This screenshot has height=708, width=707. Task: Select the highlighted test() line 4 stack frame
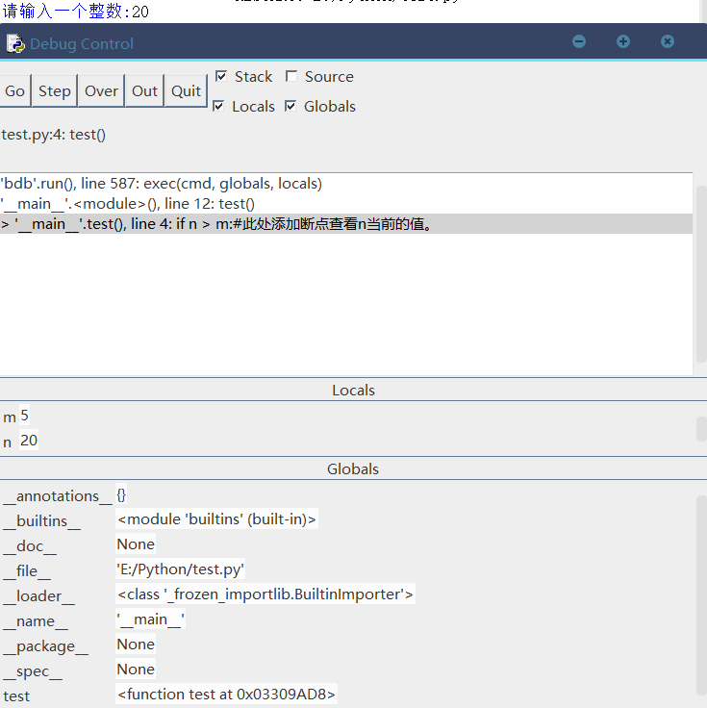[216, 224]
